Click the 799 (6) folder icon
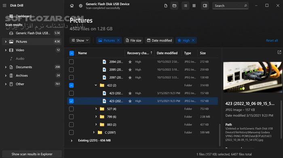Image resolution: width=283 pixels, height=158 pixels. (x=102, y=117)
